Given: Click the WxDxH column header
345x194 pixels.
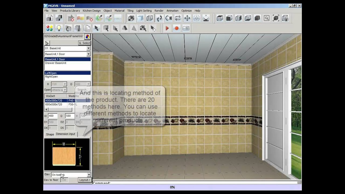Looking at the screenshot, I should 56,96.
